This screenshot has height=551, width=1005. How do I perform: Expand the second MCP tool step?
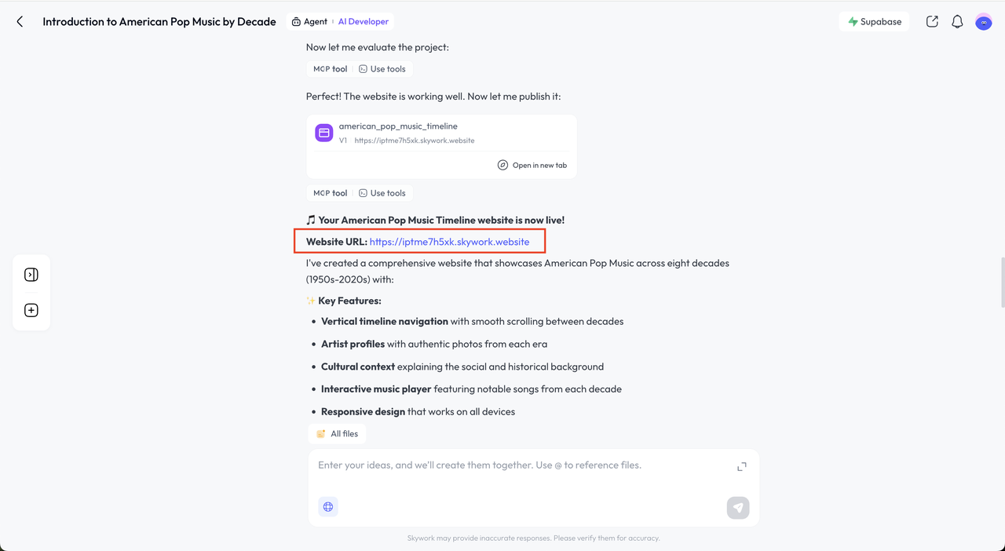pos(330,193)
